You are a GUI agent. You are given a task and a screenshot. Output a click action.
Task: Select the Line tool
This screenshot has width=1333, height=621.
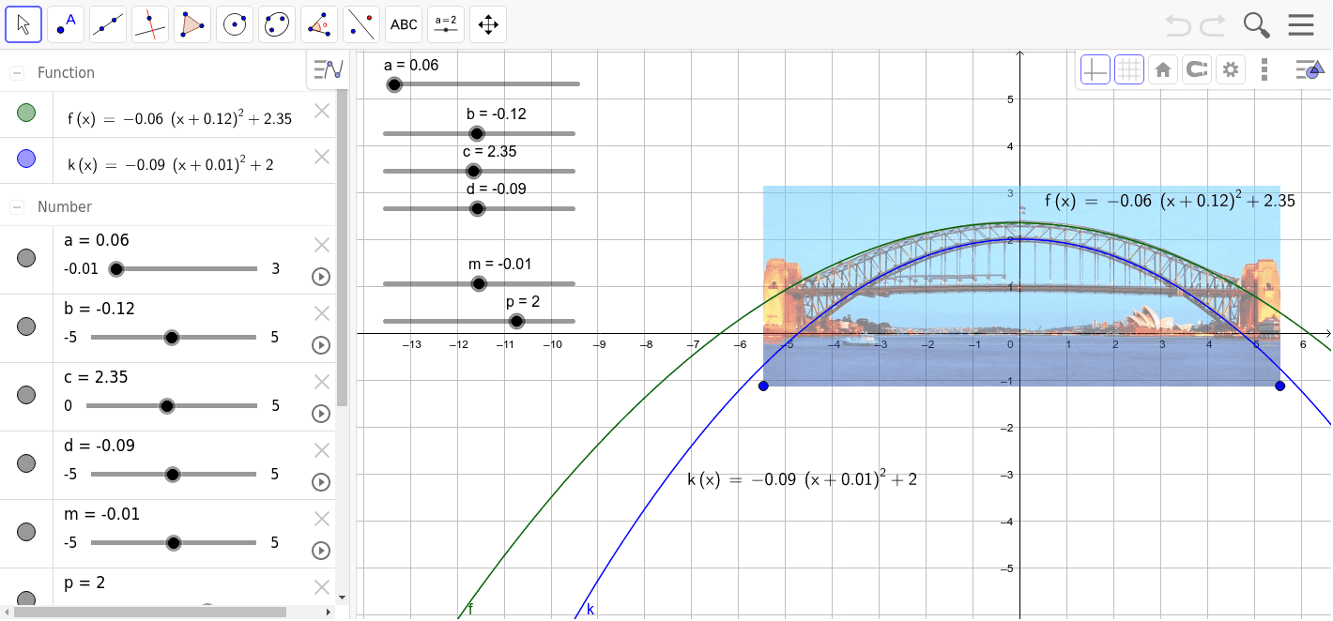click(x=108, y=24)
